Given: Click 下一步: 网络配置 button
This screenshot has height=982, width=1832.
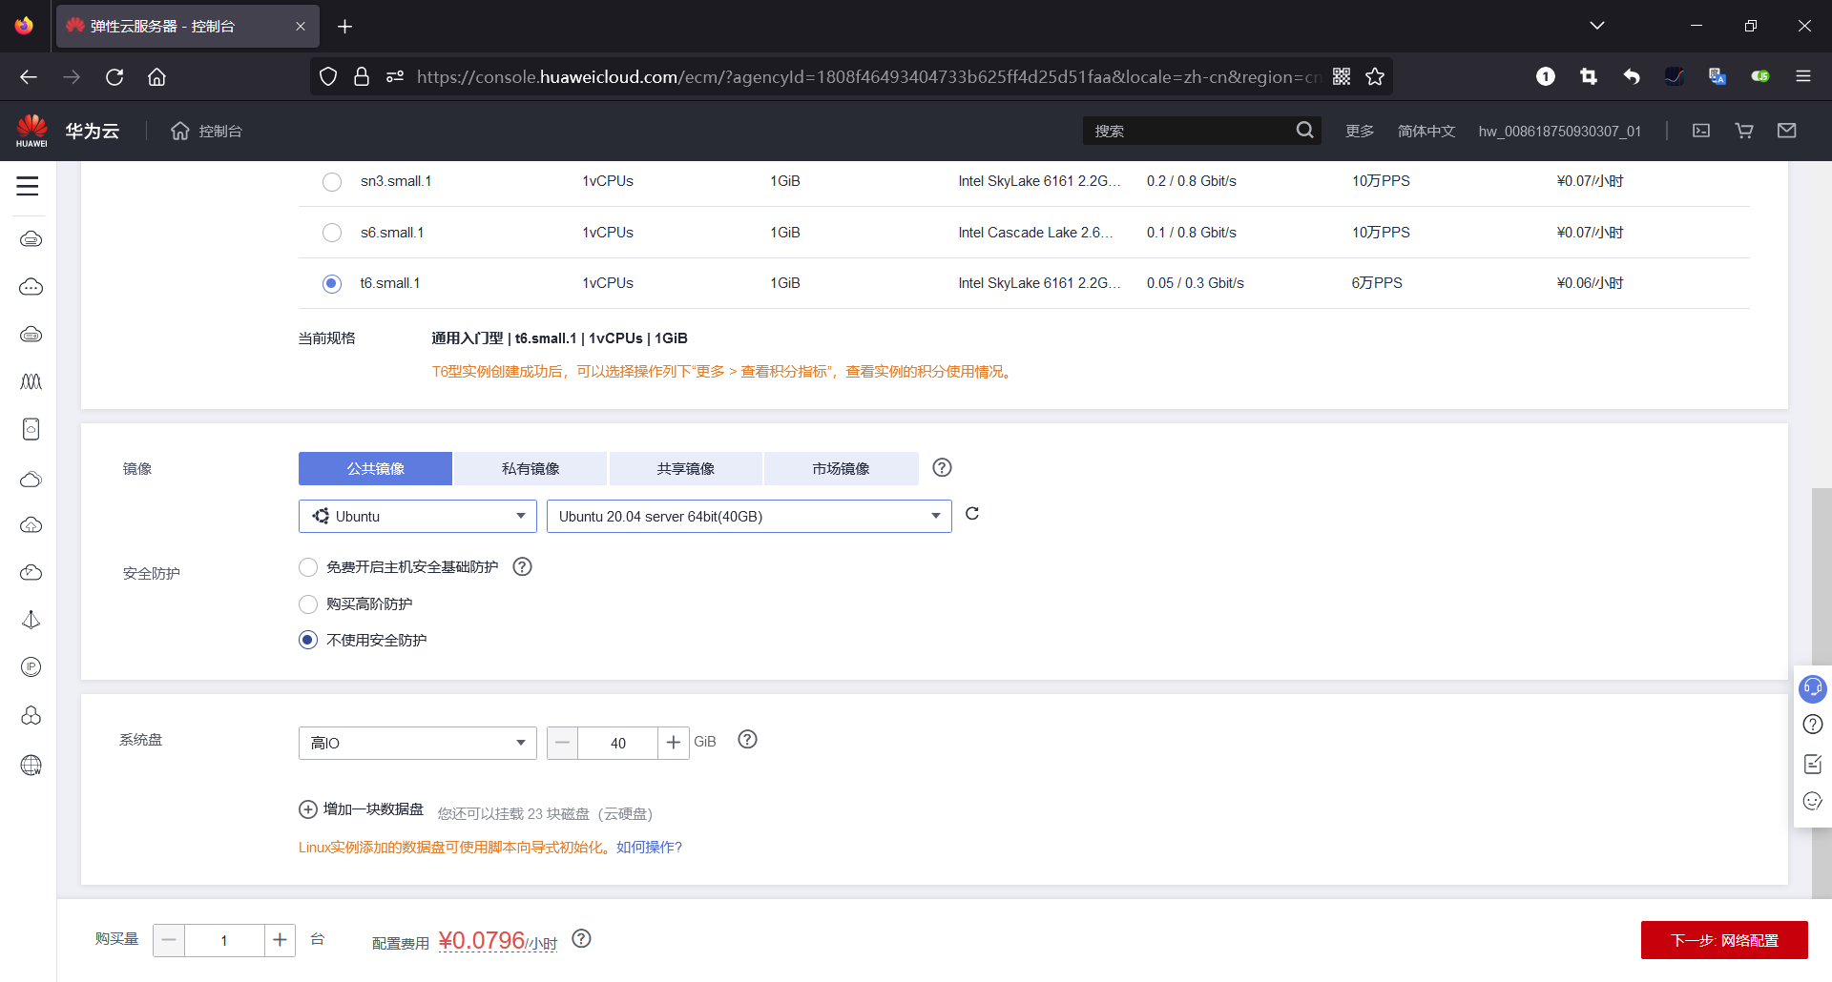Looking at the screenshot, I should pos(1724,940).
